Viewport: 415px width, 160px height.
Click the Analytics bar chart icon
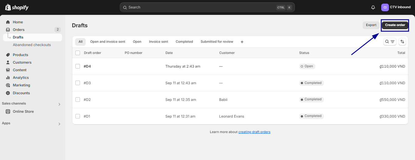[8, 78]
